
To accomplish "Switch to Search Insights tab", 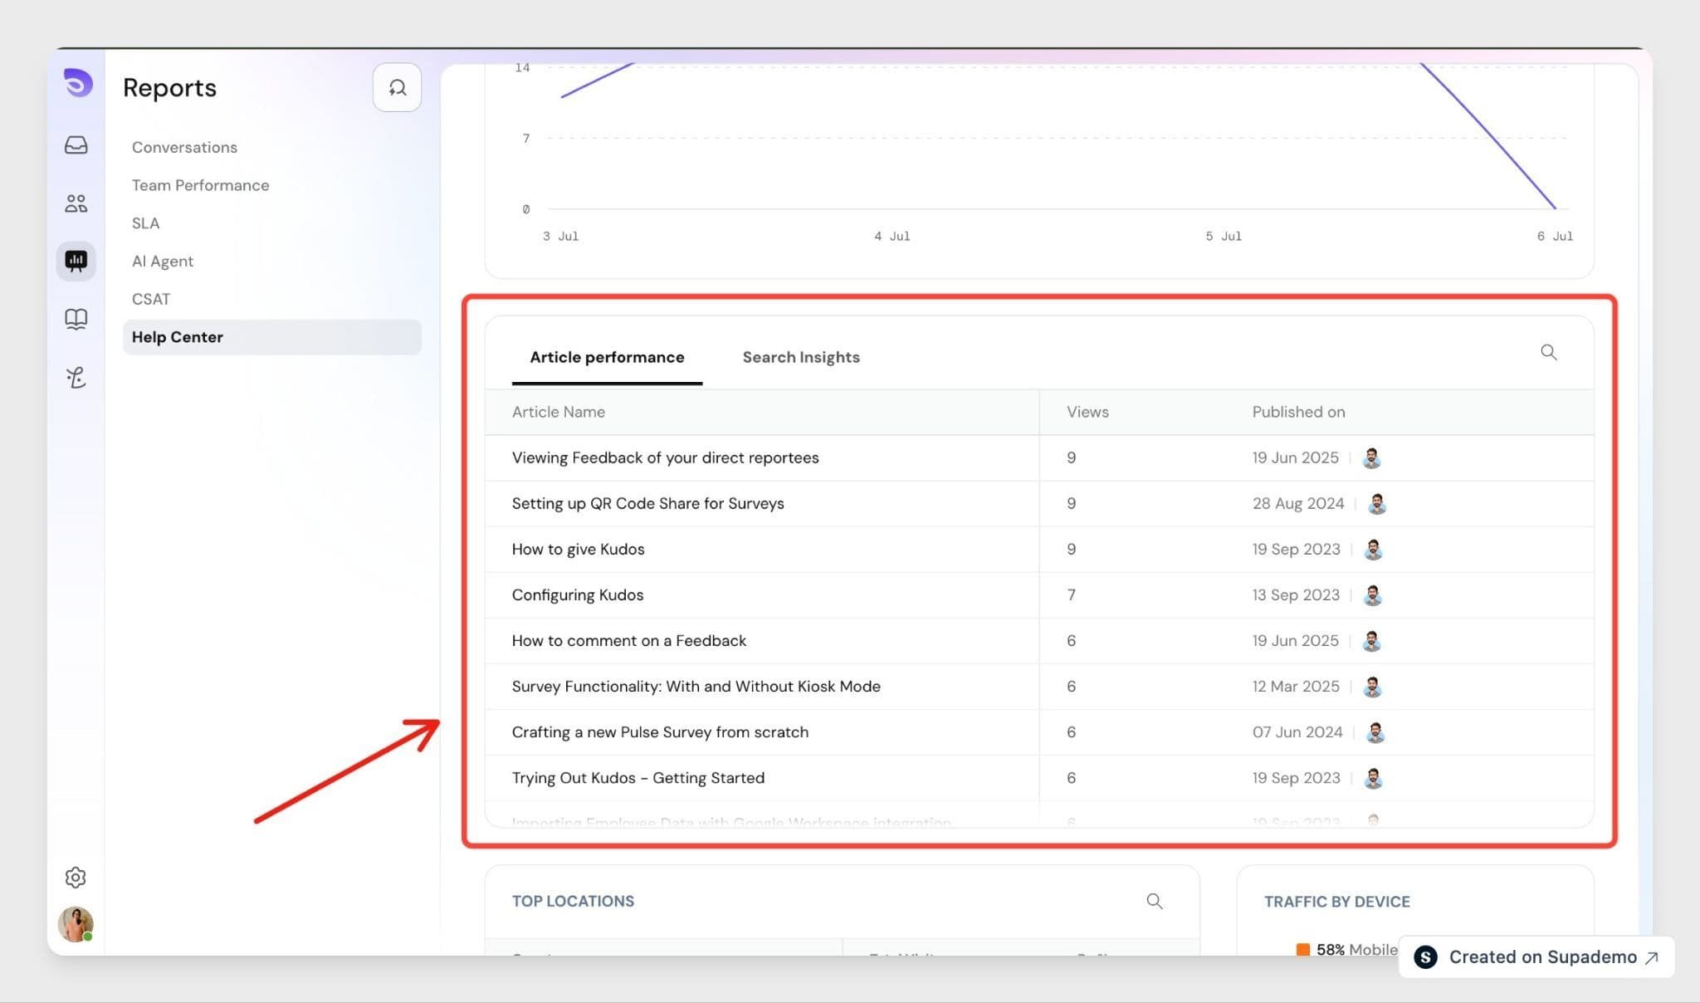I will (x=801, y=357).
